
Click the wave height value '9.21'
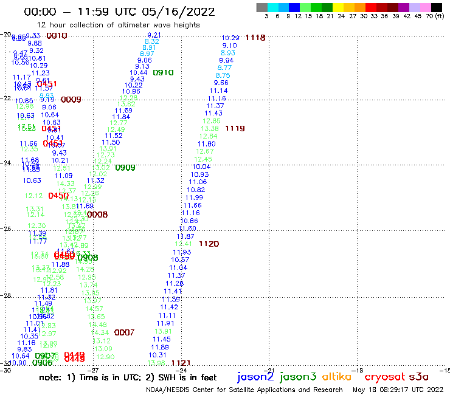click(154, 35)
